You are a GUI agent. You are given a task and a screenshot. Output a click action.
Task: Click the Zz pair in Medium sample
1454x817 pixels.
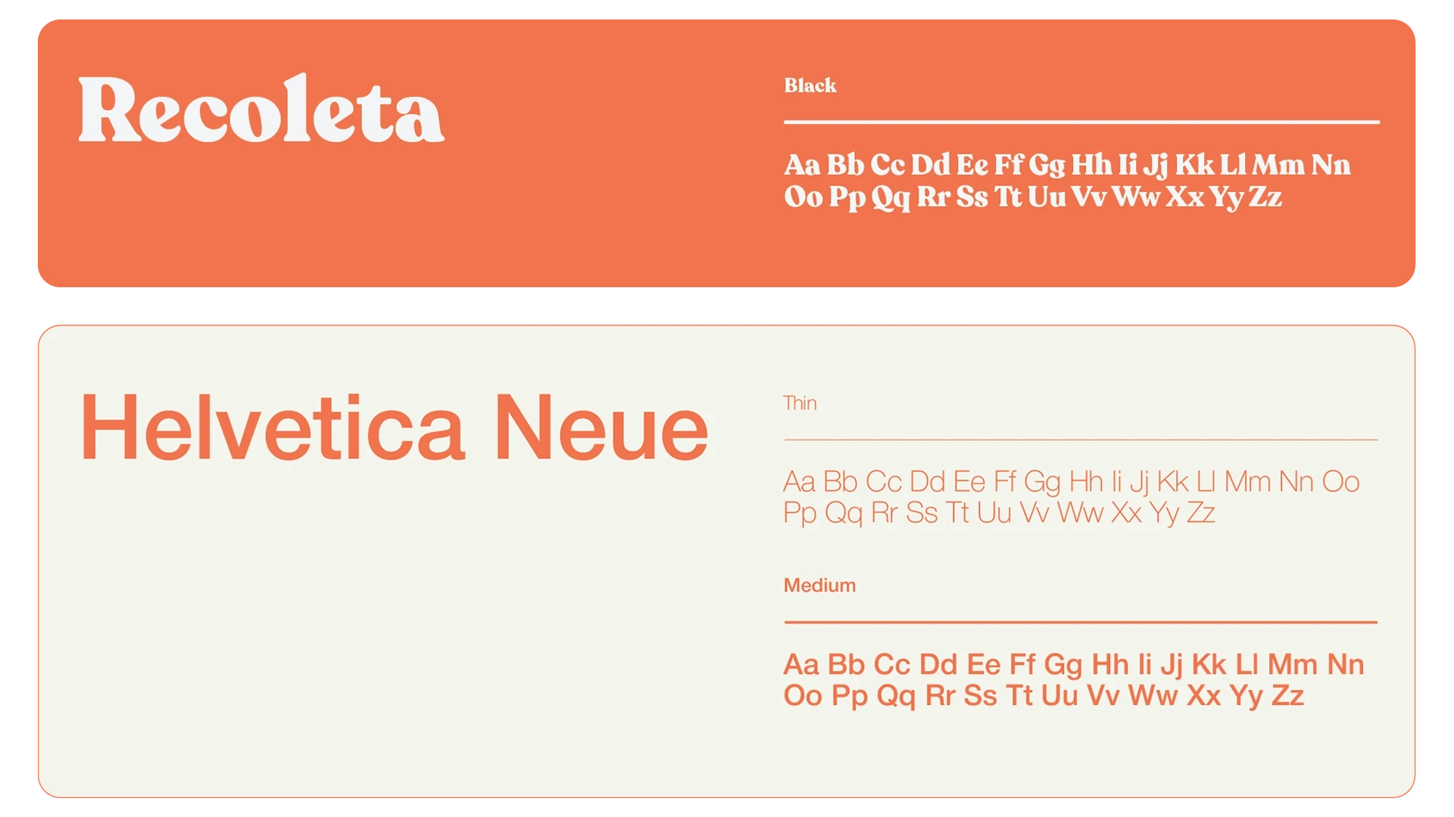tap(1287, 696)
